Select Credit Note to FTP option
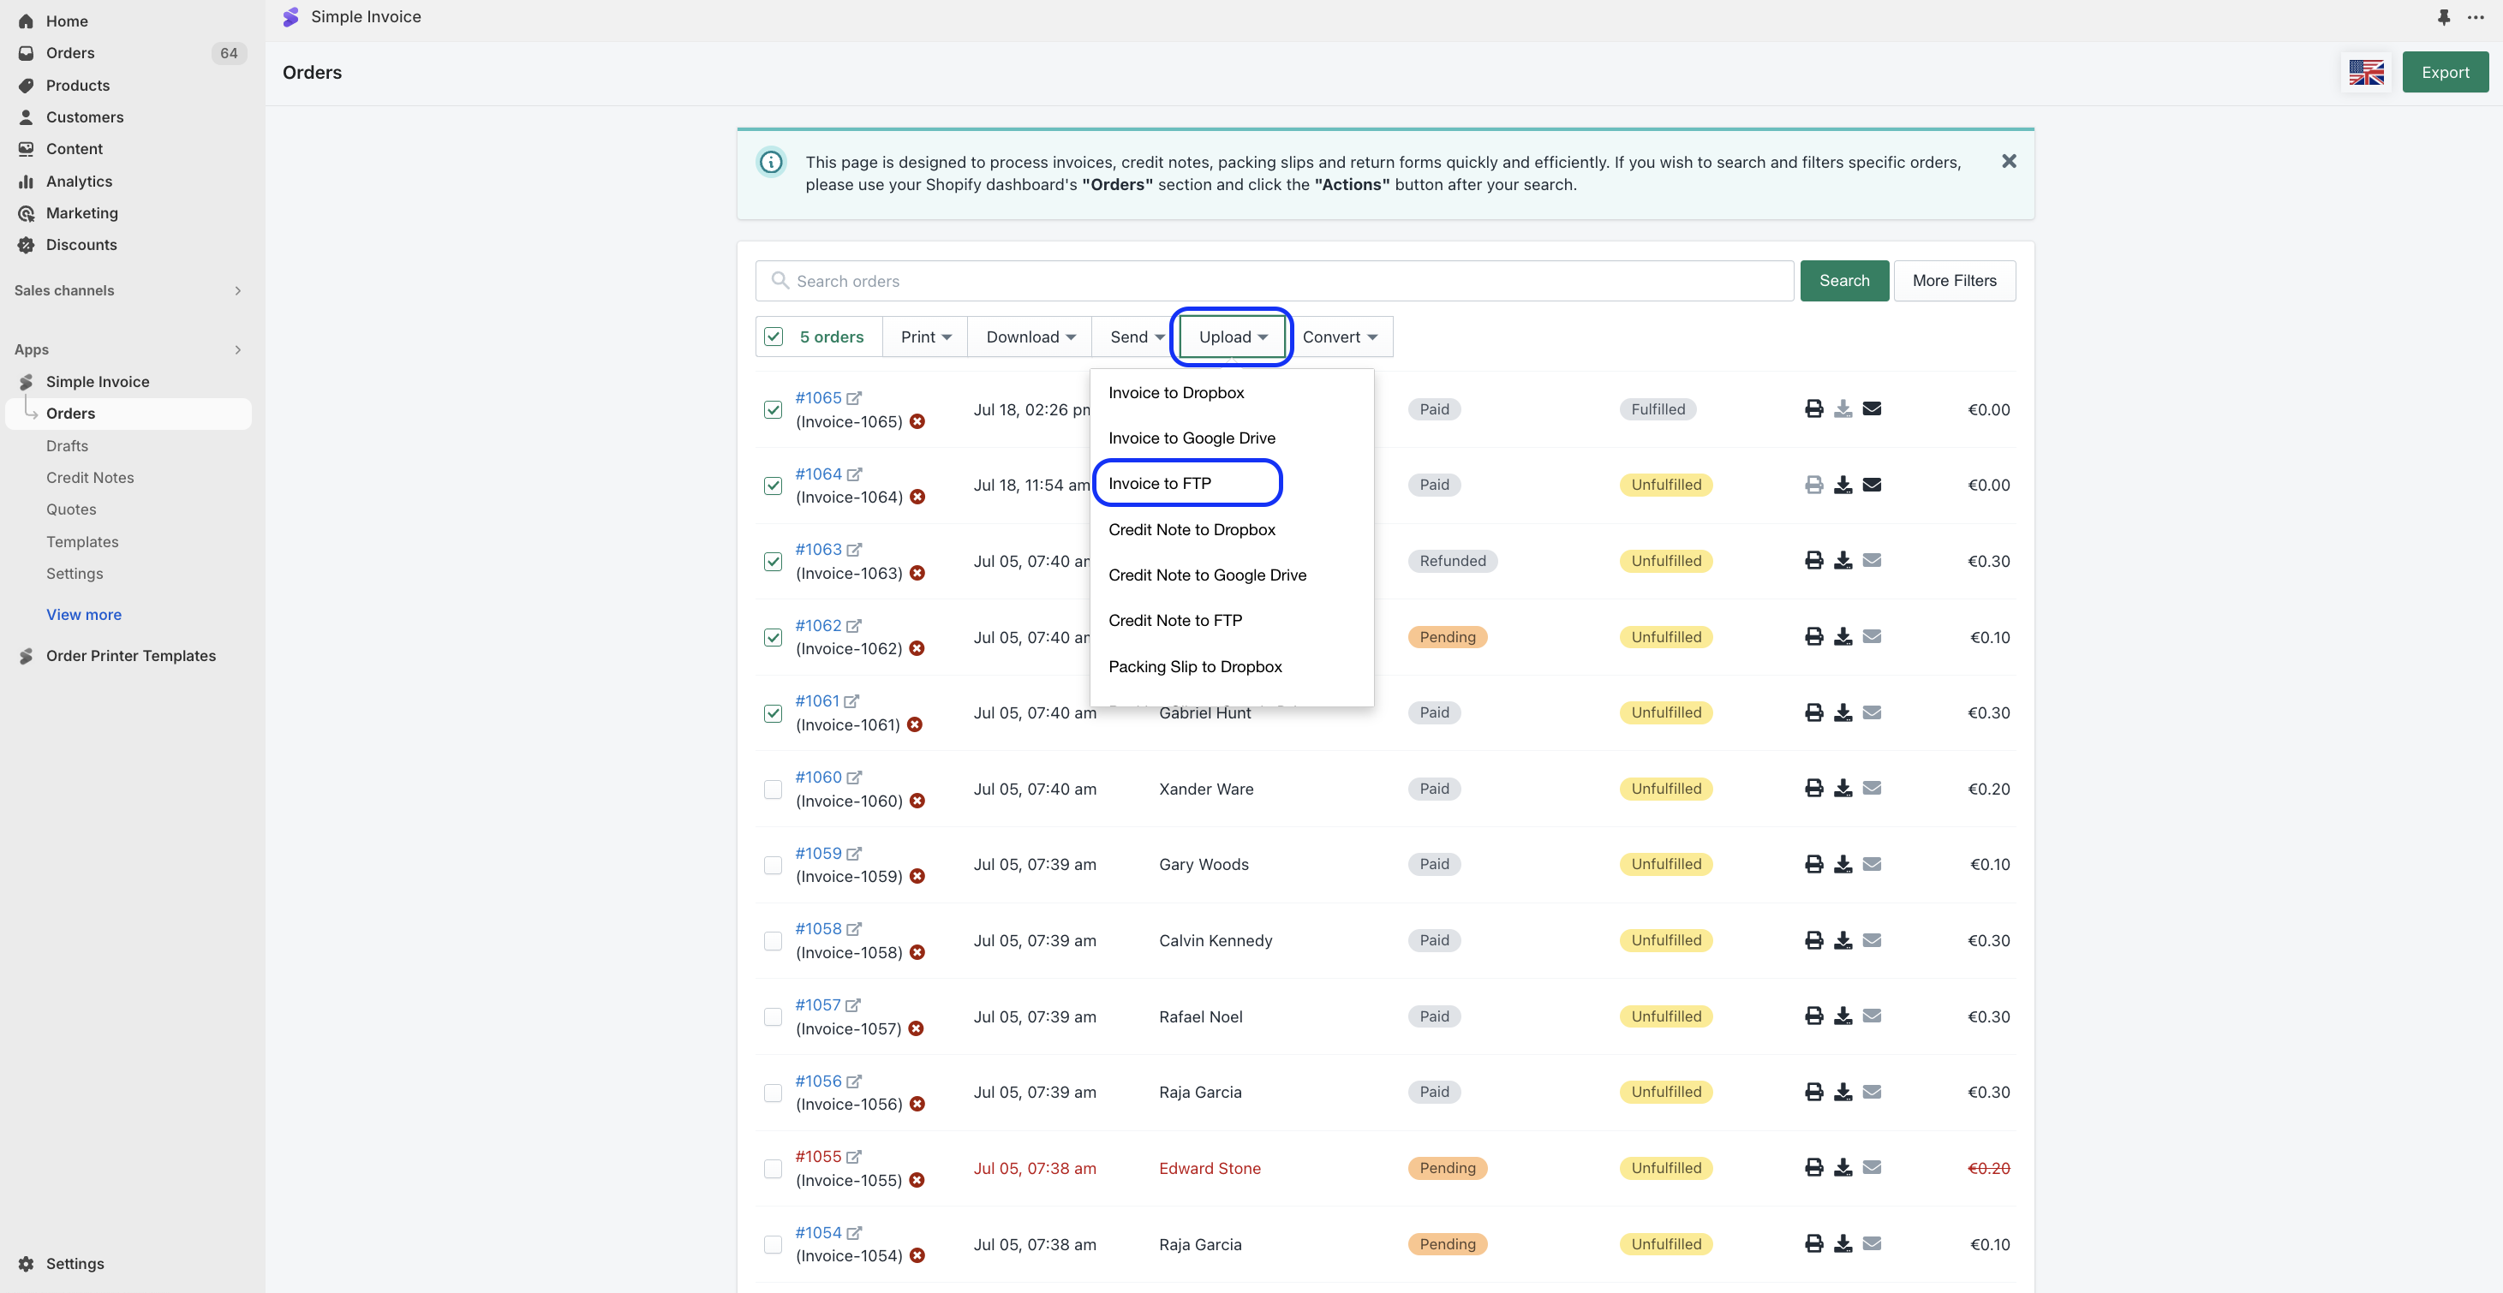 [1174, 621]
